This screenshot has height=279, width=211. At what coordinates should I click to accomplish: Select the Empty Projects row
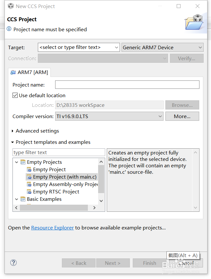click(41, 162)
